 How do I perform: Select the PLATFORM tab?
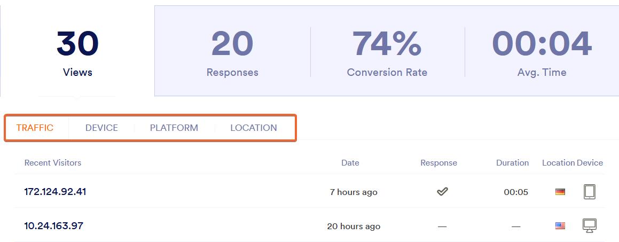pyautogui.click(x=174, y=128)
